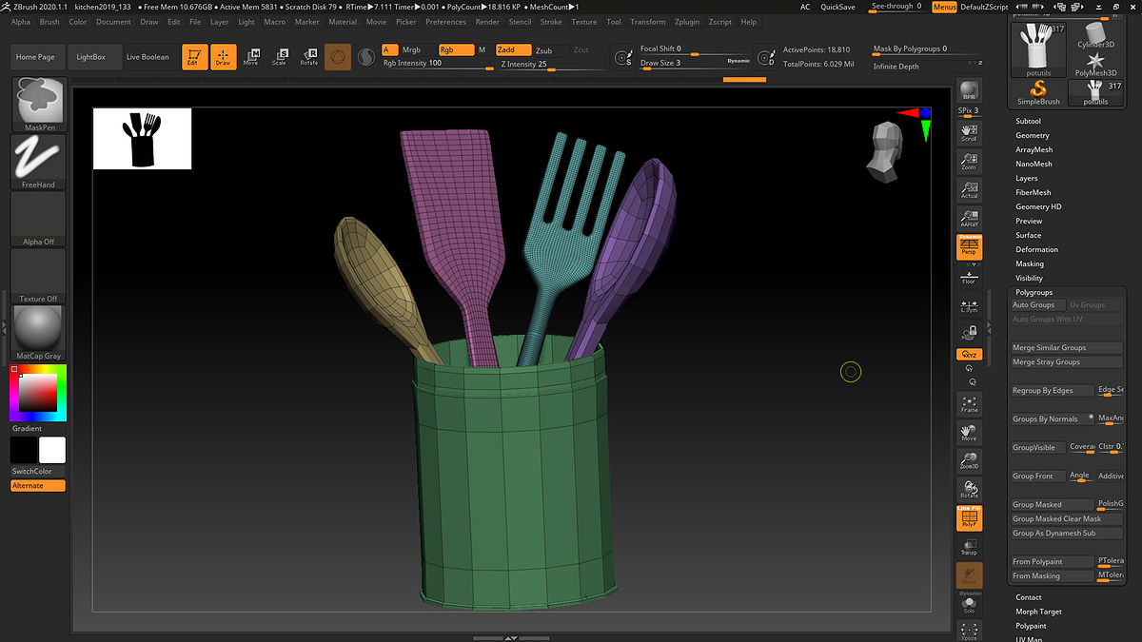Image resolution: width=1142 pixels, height=642 pixels.
Task: Toggle Persp perspective view
Action: pos(969,246)
